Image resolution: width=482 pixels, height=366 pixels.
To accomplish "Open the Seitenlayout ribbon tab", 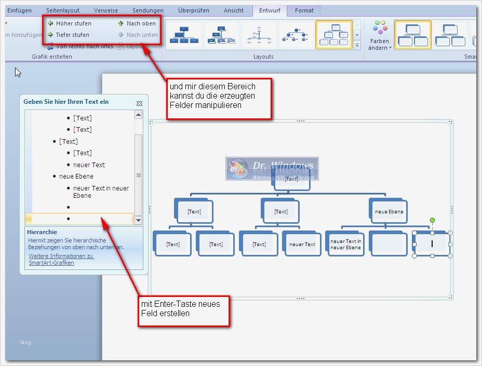I will [x=63, y=10].
